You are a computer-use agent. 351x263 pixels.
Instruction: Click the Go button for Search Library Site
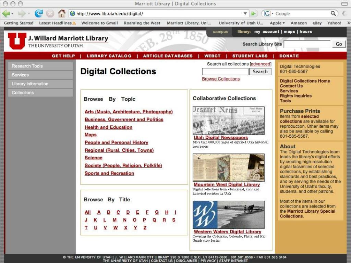339,44
